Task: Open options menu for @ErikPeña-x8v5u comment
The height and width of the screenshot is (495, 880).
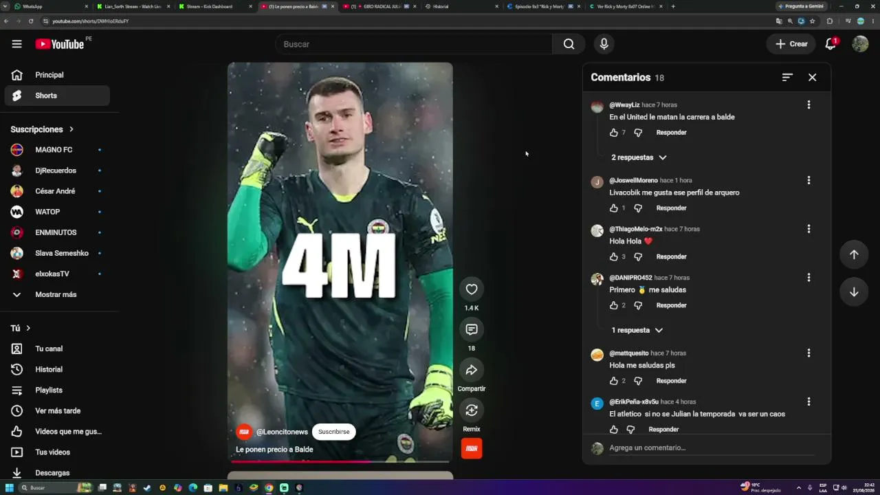Action: coord(808,401)
